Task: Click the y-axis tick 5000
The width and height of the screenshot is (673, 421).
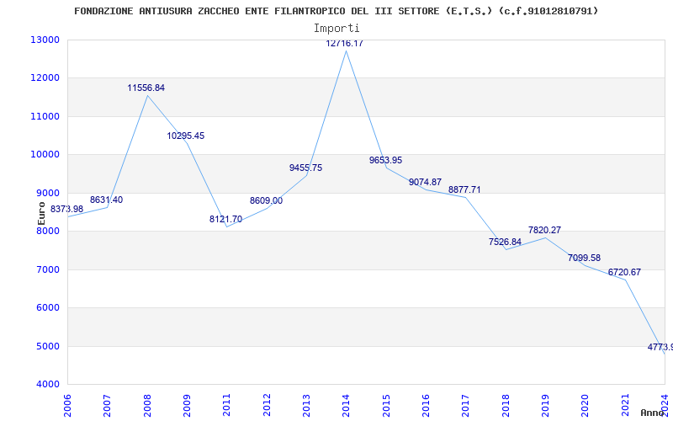Action: (x=47, y=346)
